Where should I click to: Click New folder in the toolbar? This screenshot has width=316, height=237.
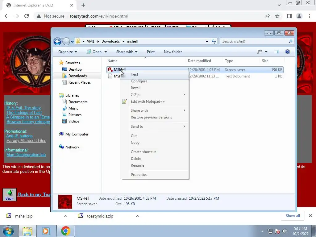coord(173,52)
